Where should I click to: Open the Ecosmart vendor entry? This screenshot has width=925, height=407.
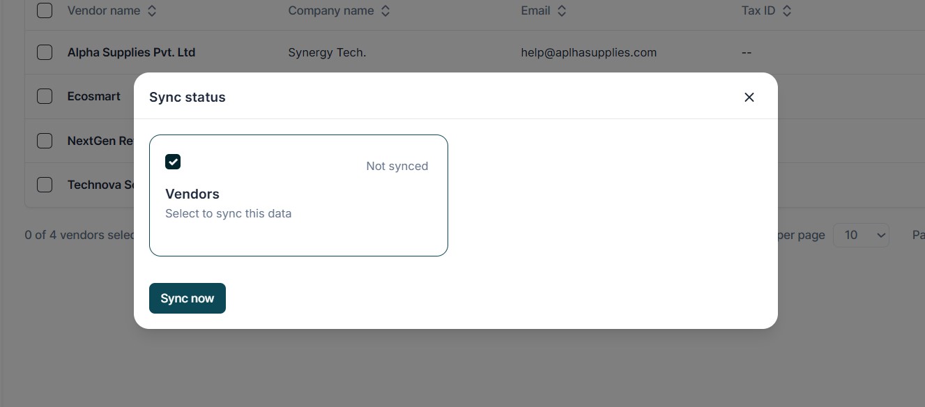tap(94, 96)
